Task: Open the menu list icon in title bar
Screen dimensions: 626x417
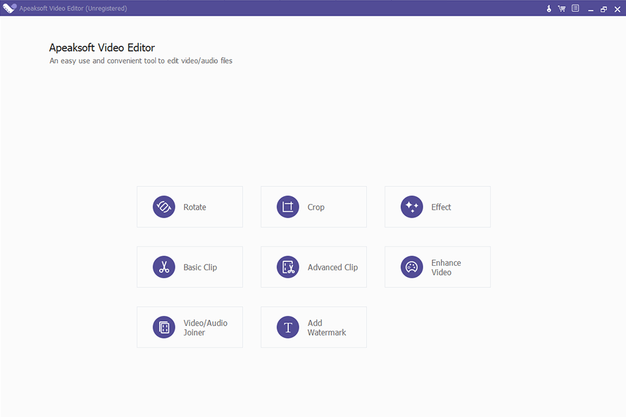Action: 575,8
